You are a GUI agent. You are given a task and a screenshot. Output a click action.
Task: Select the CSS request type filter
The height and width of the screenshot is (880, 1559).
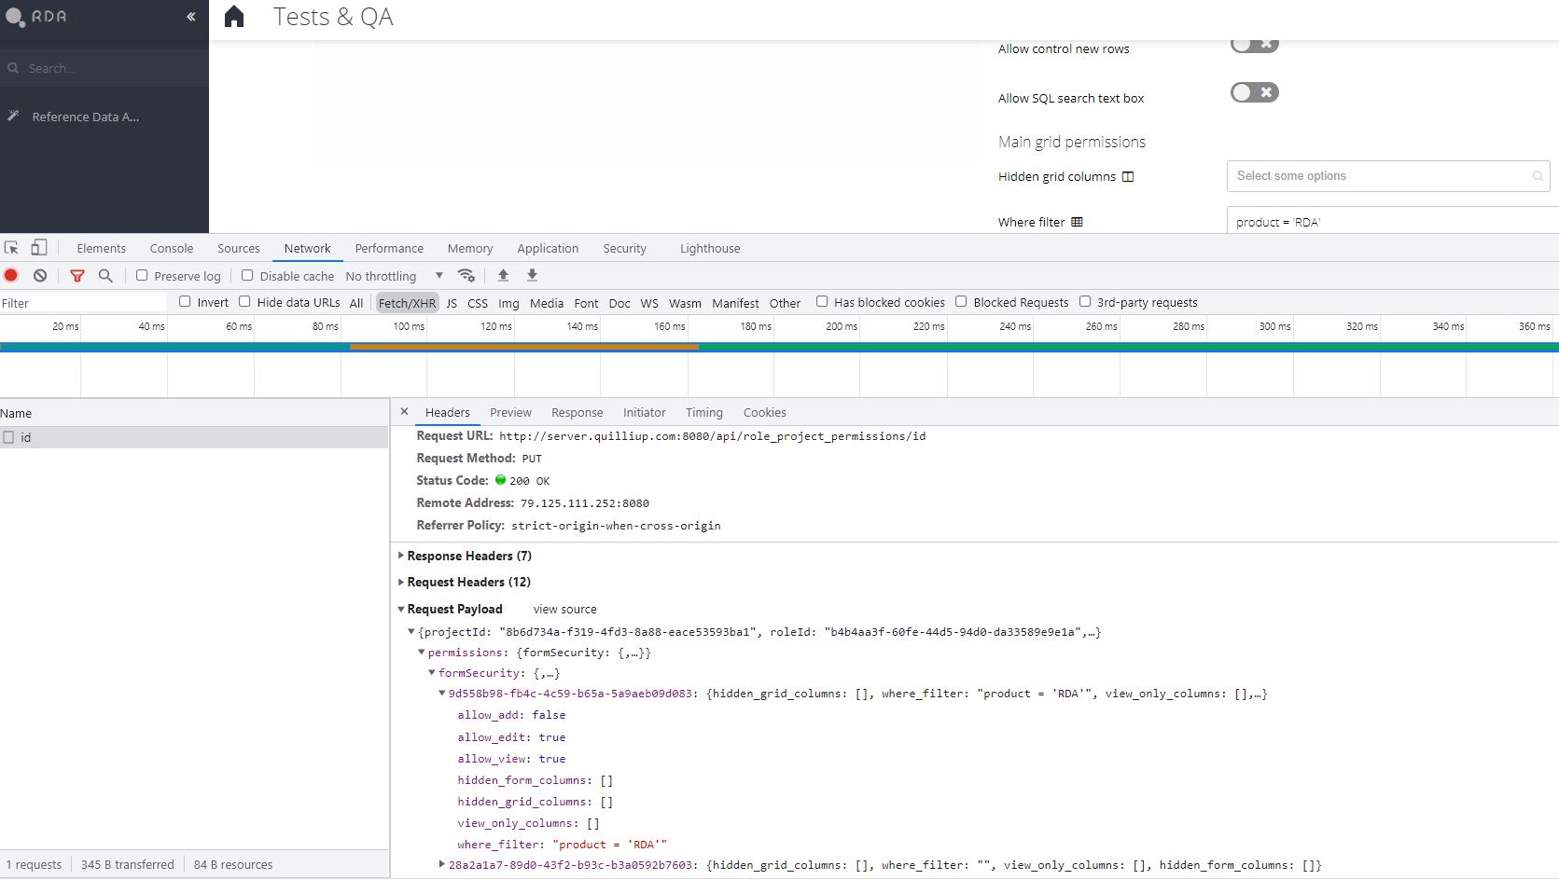478,303
